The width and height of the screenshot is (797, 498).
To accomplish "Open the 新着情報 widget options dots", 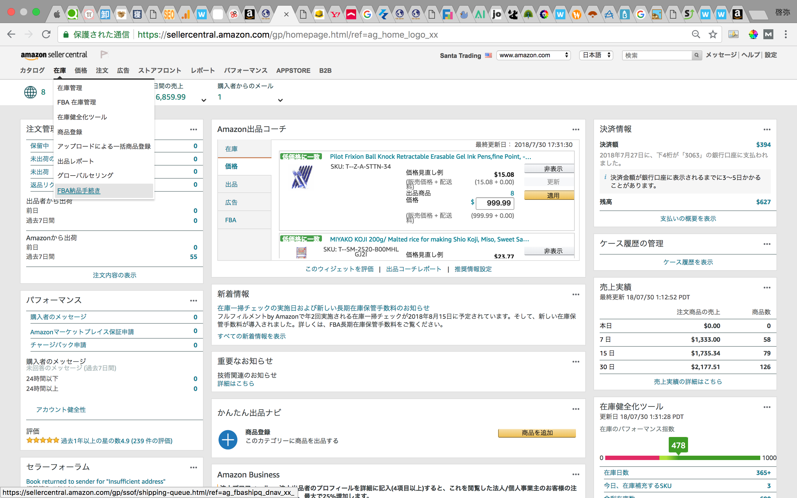I will click(x=576, y=294).
